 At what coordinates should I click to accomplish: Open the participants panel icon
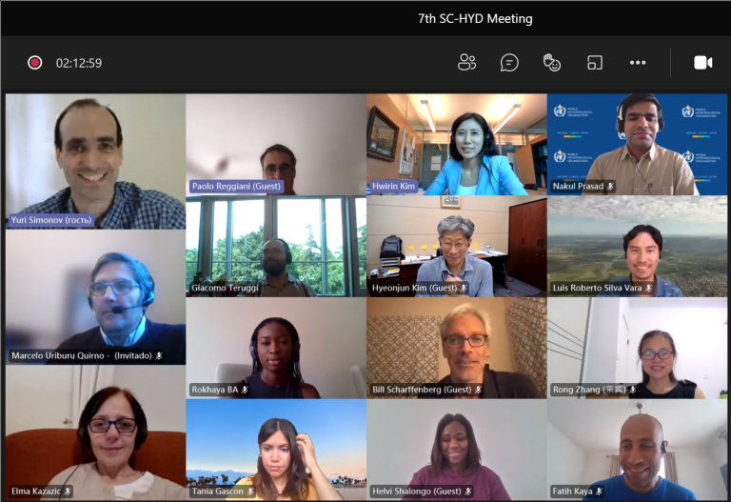466,63
